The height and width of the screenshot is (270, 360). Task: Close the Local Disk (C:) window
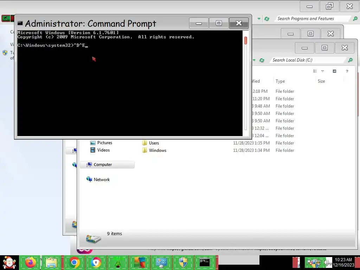tap(345, 48)
